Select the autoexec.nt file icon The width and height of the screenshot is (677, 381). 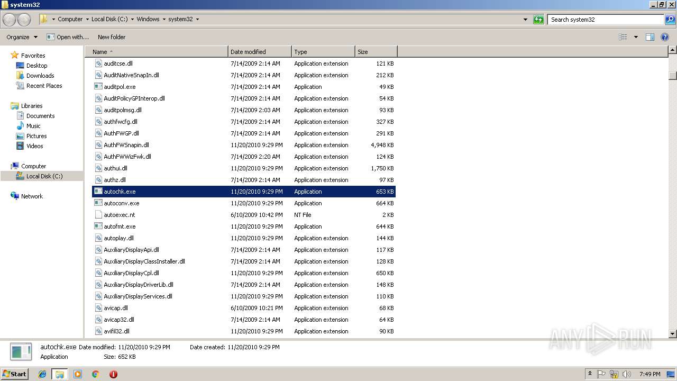[98, 215]
